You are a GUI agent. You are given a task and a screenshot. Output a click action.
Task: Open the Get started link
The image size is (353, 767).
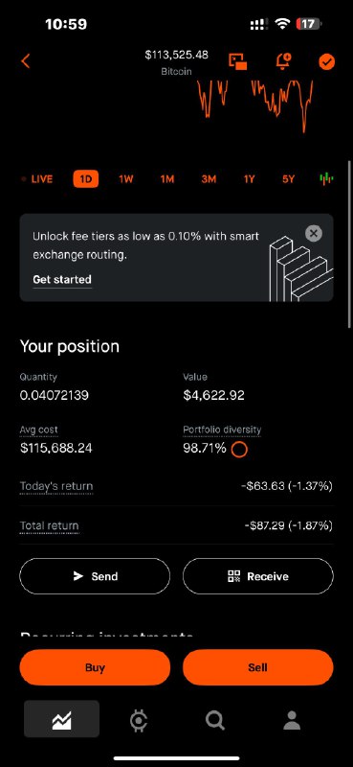(x=62, y=279)
